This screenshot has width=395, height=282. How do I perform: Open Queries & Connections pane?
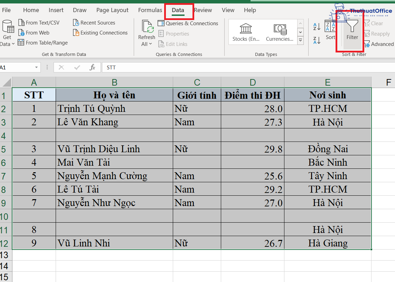coord(188,23)
